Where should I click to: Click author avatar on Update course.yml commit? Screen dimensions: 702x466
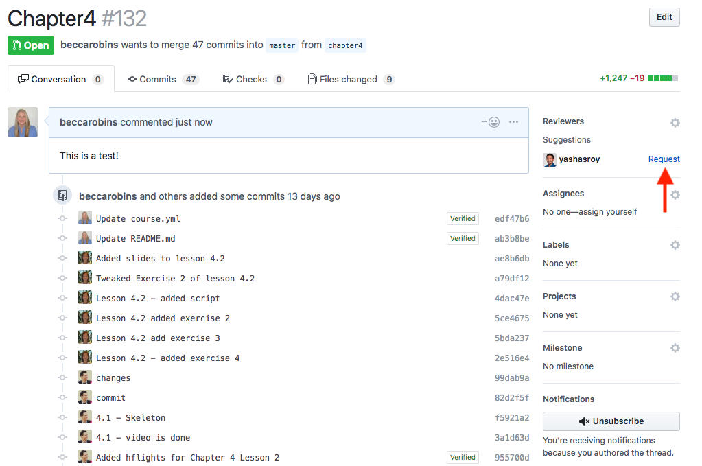click(x=85, y=218)
